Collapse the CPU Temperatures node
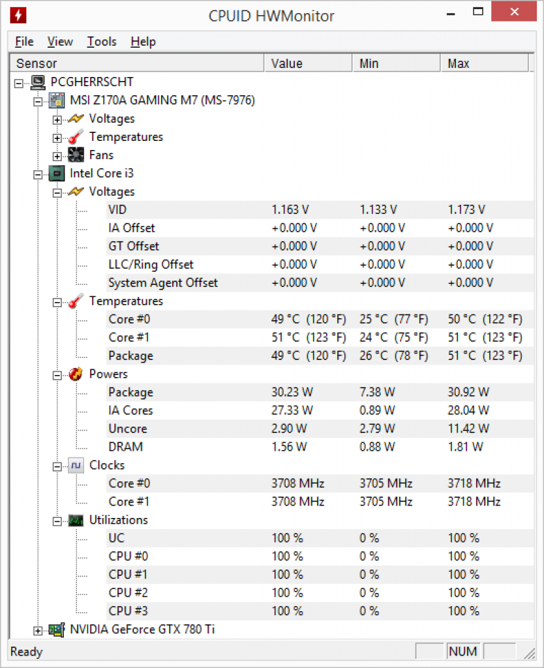Viewport: 544px width, 668px height. [57, 303]
